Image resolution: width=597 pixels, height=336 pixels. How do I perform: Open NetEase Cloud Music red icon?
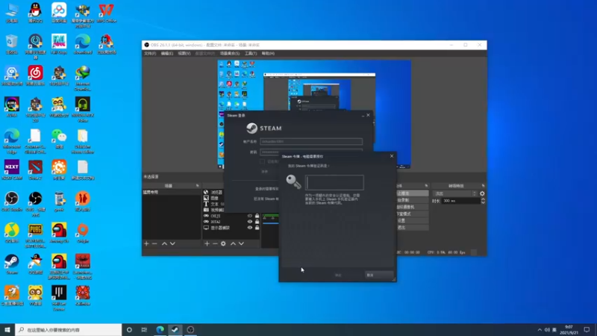[35, 75]
